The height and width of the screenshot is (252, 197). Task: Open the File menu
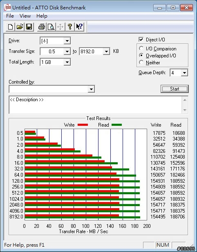tap(10, 16)
